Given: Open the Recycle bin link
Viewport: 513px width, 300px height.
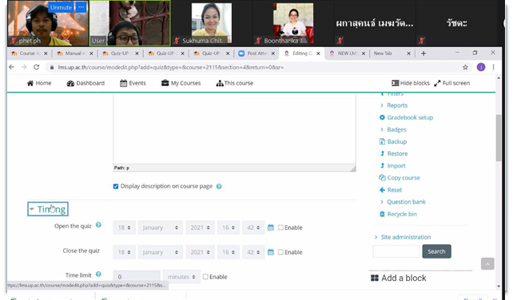Looking at the screenshot, I should (402, 215).
